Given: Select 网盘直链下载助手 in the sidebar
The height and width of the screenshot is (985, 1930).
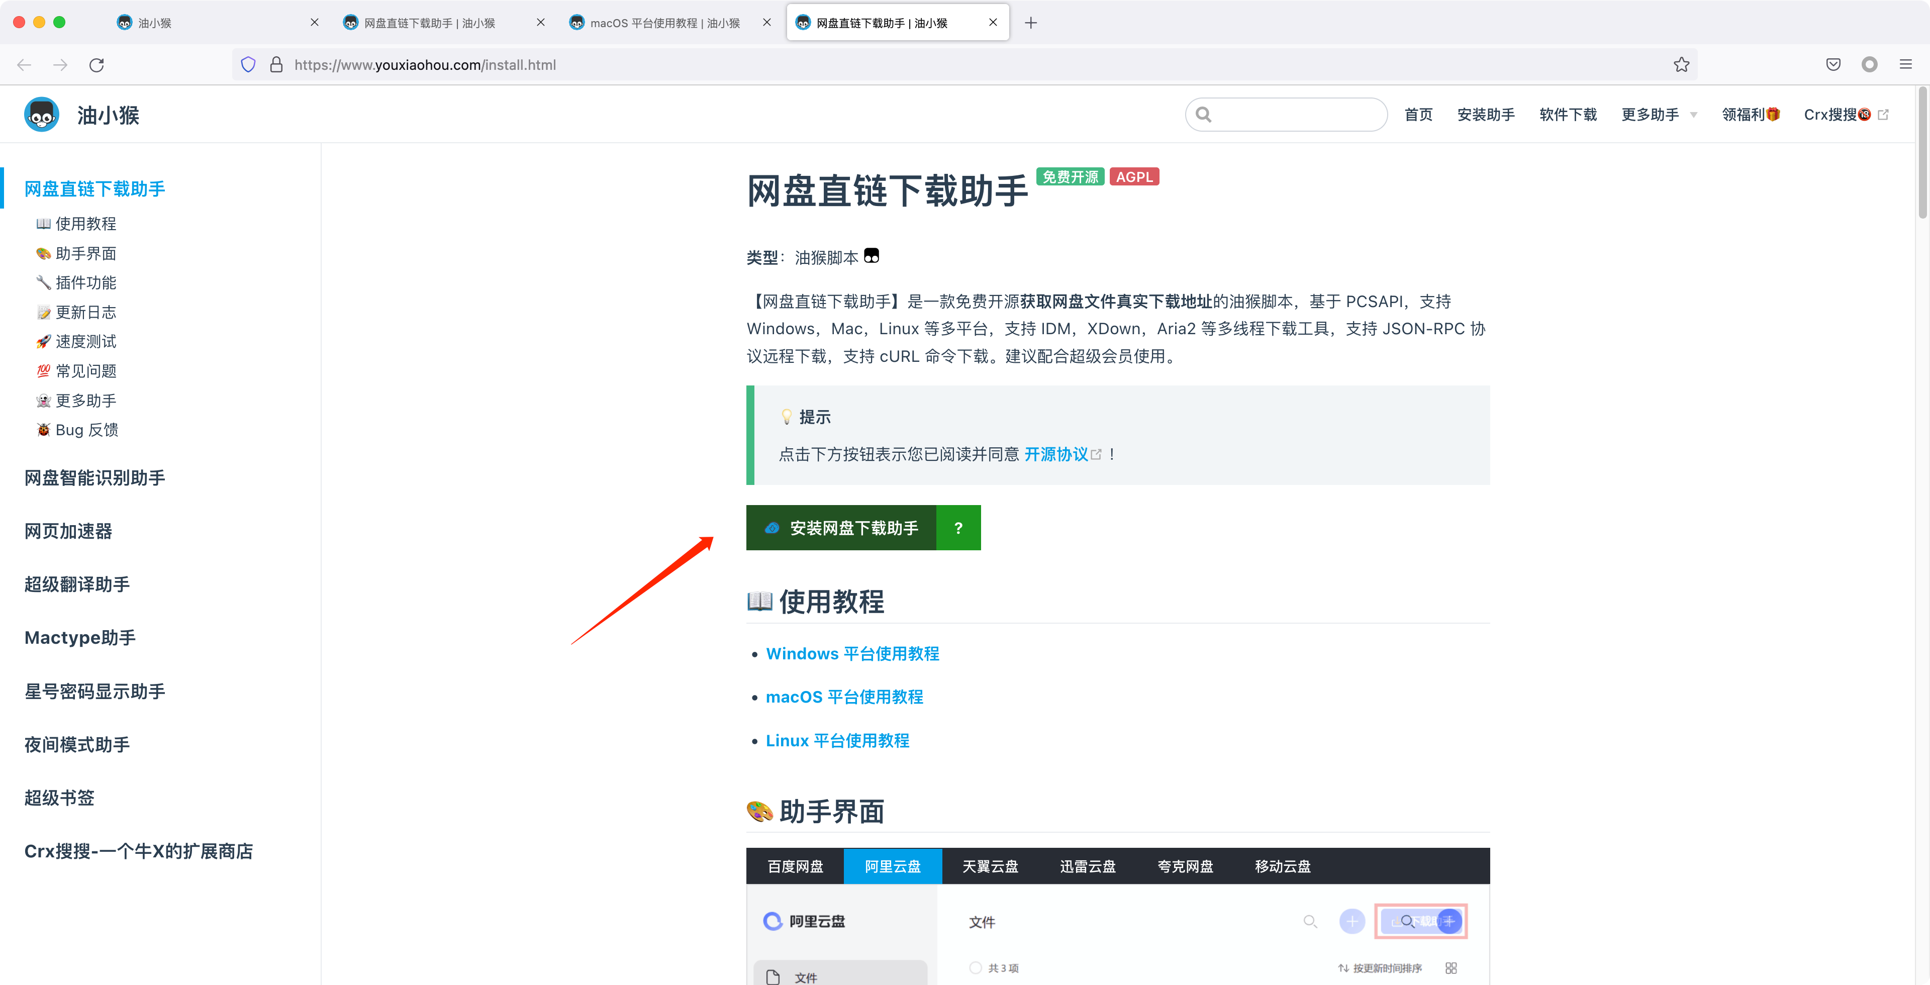Looking at the screenshot, I should pyautogui.click(x=95, y=189).
